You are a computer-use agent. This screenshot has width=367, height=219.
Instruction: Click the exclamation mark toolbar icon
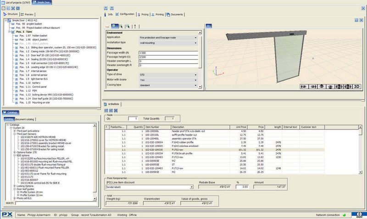135,26
